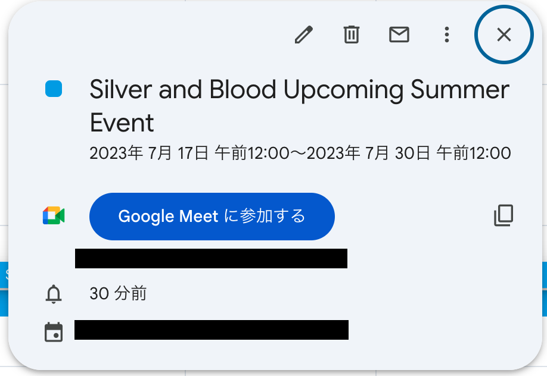Delete the event with trash icon
The width and height of the screenshot is (547, 376).
click(352, 35)
